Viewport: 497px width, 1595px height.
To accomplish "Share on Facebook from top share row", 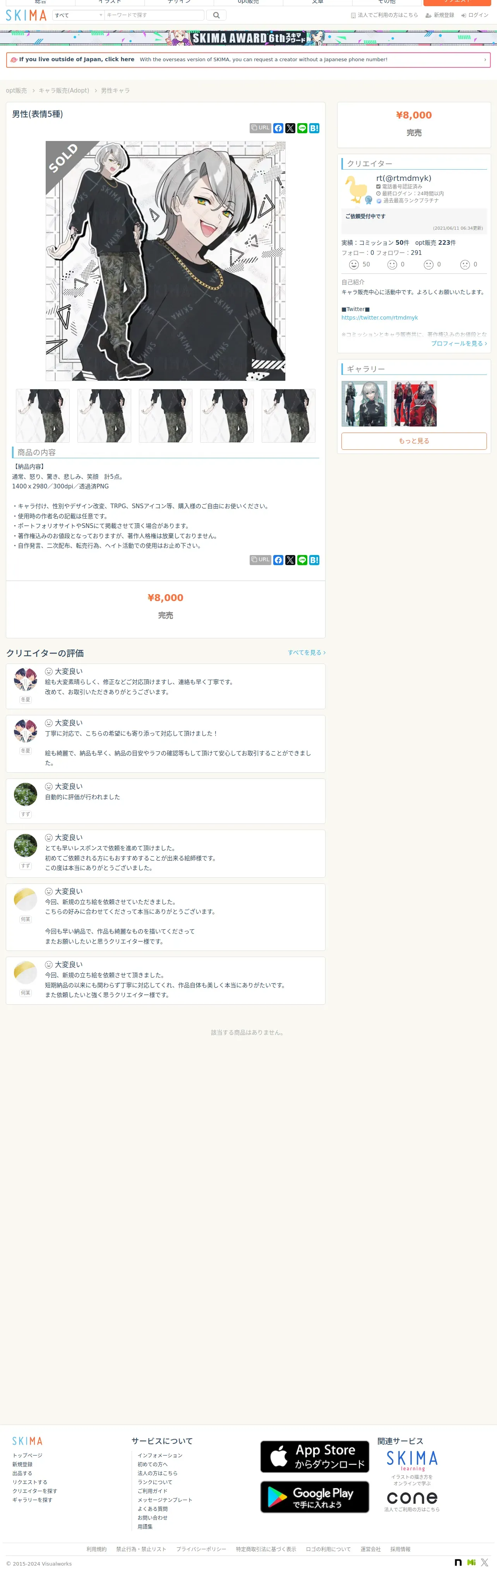I will pos(279,128).
